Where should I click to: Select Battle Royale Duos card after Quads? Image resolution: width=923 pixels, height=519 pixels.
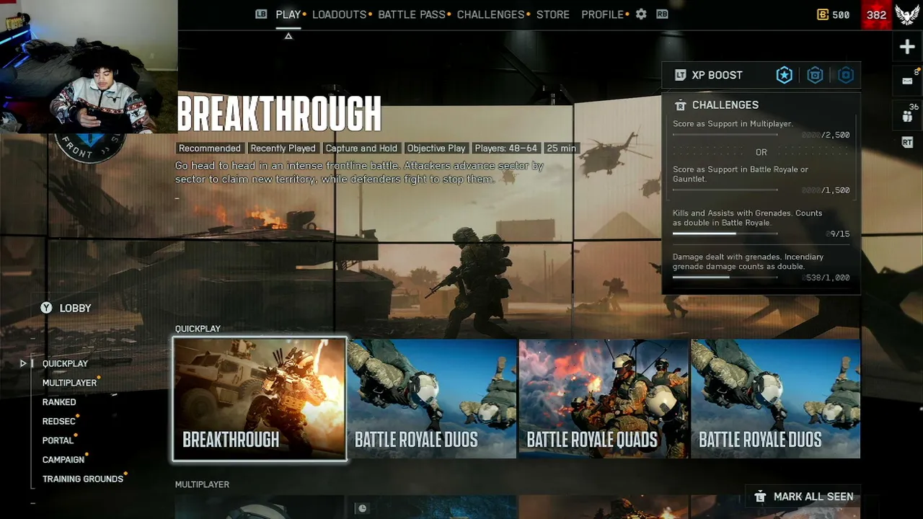pyautogui.click(x=776, y=399)
